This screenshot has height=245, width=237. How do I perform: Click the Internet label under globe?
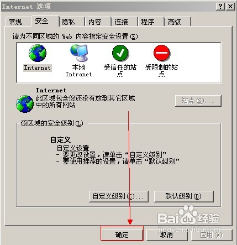pos(38,67)
